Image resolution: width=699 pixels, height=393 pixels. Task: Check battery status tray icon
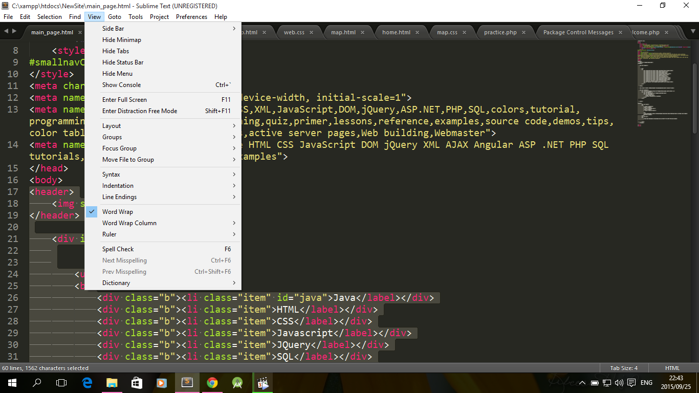595,383
